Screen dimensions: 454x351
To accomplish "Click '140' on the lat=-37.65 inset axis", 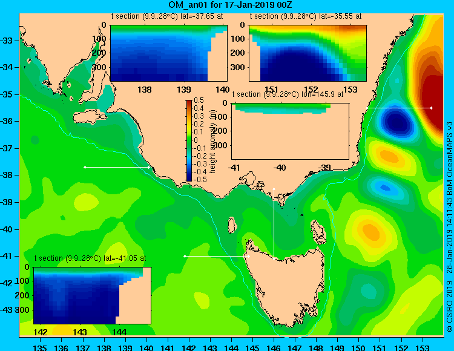I will tap(222, 90).
